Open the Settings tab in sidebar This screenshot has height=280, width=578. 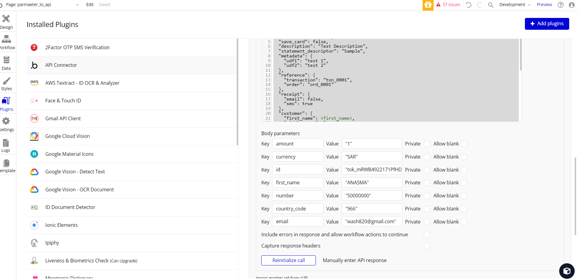pos(6,125)
